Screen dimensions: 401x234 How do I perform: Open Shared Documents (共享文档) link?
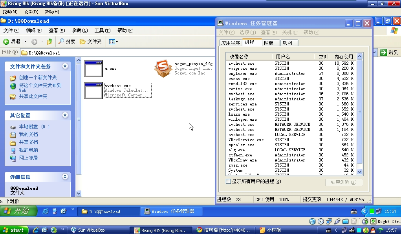(x=28, y=142)
